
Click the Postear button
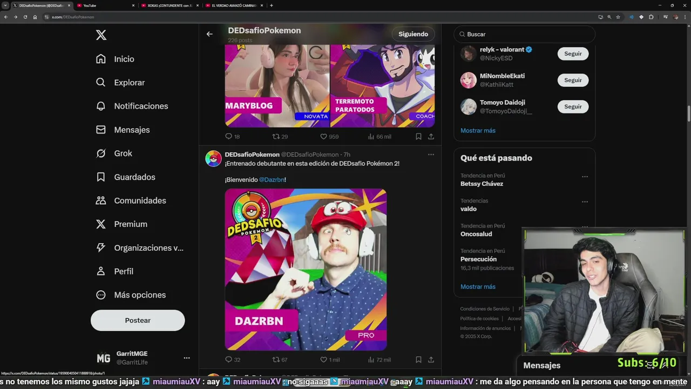pos(138,320)
